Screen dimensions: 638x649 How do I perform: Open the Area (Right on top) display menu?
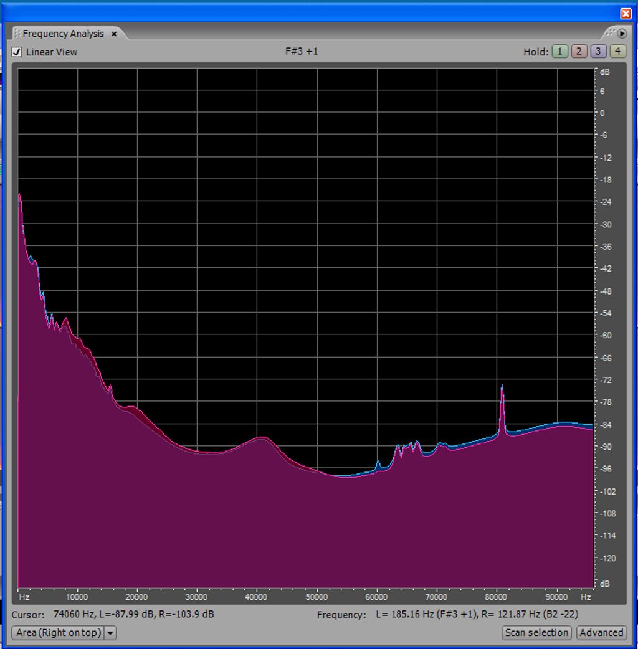(x=59, y=633)
